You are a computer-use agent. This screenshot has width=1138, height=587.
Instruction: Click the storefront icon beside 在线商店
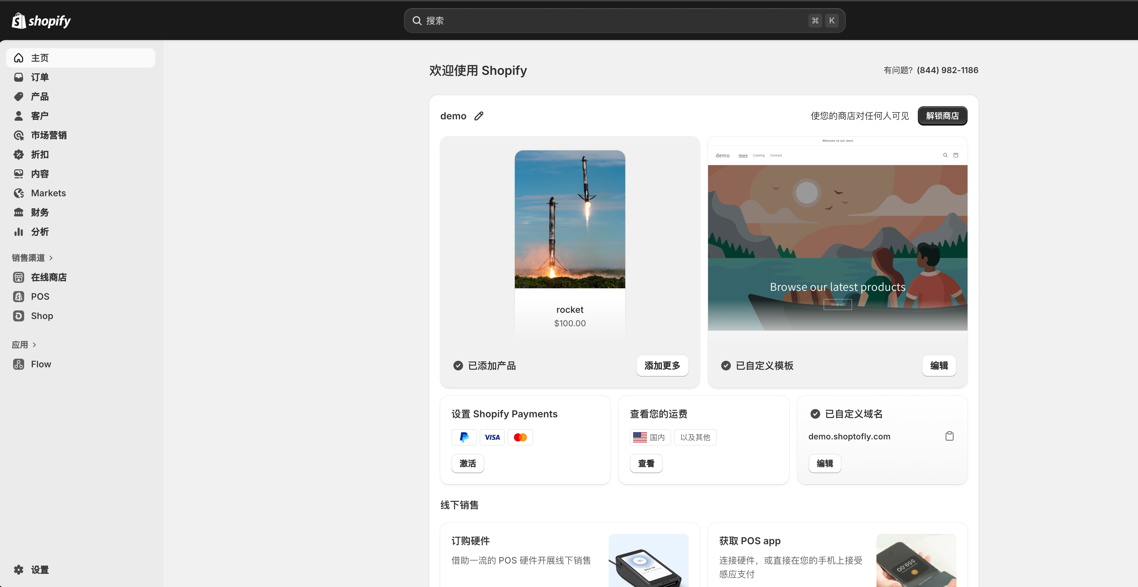19,277
